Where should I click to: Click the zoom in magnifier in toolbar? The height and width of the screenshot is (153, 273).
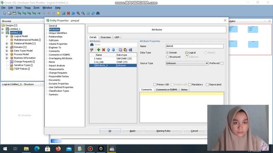tap(78, 13)
